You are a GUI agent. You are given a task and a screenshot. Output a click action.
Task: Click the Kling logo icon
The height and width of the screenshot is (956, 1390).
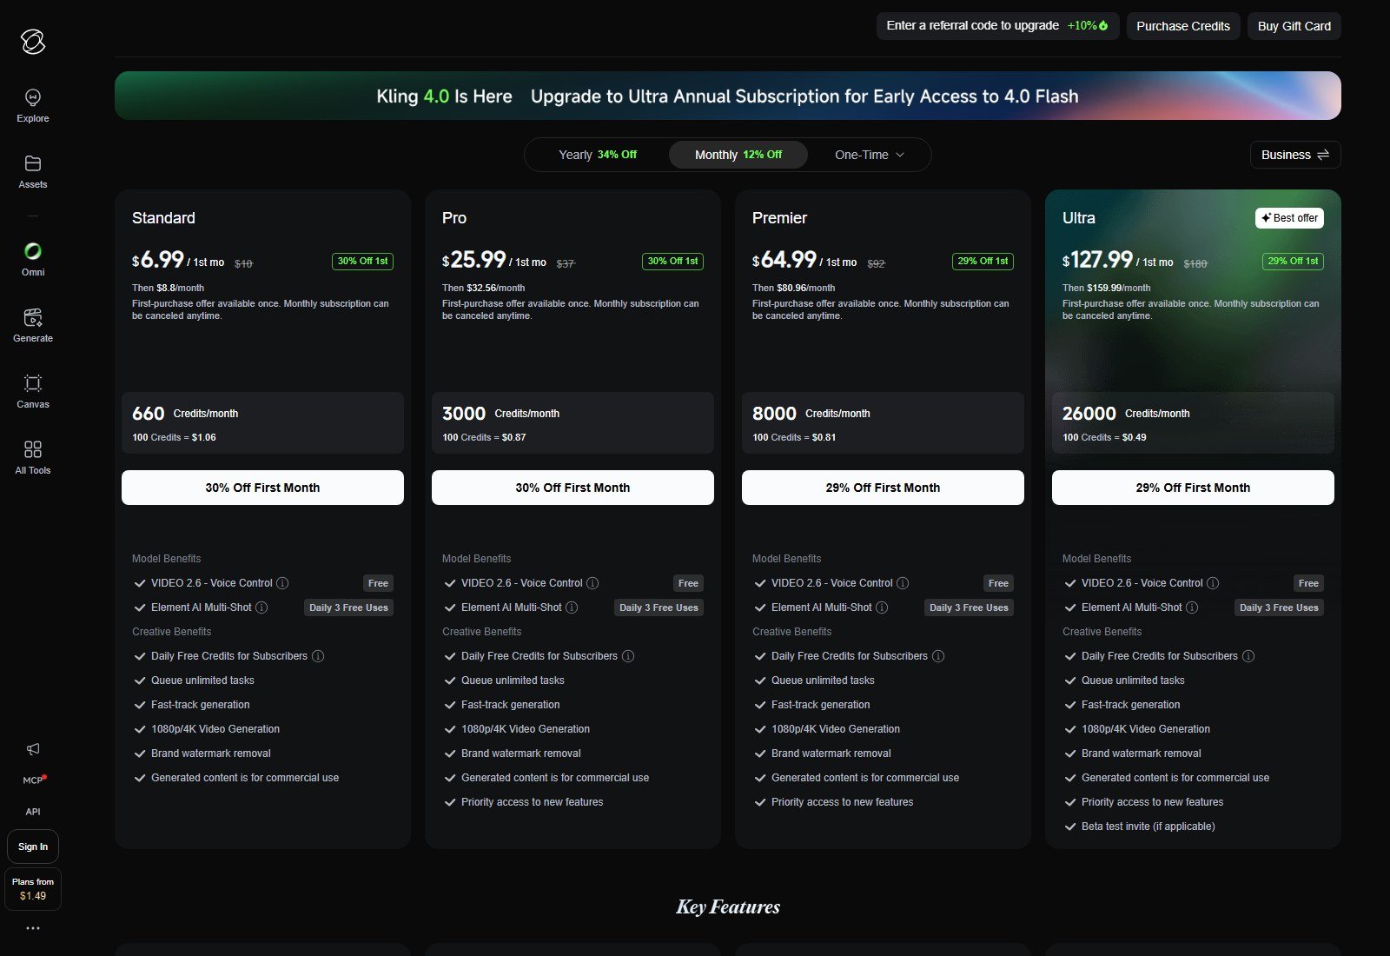[33, 42]
